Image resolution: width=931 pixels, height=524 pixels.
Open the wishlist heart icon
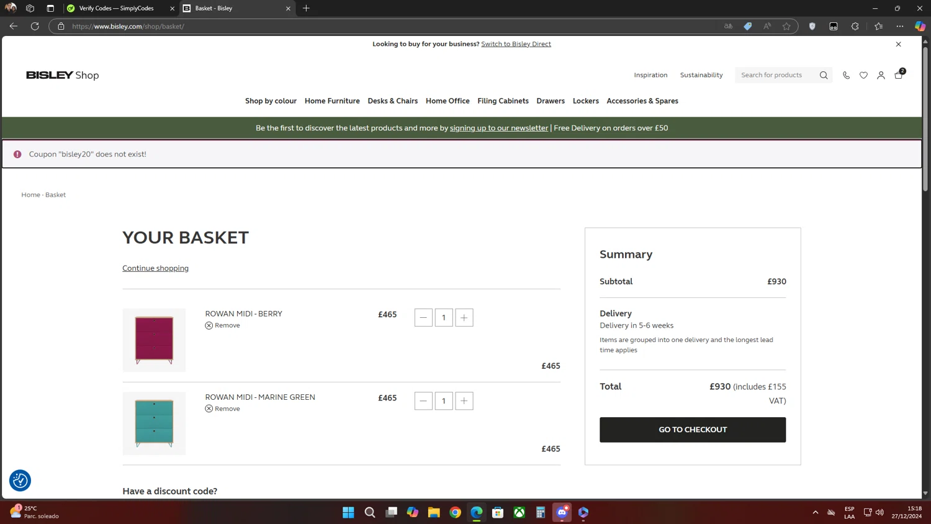click(863, 75)
